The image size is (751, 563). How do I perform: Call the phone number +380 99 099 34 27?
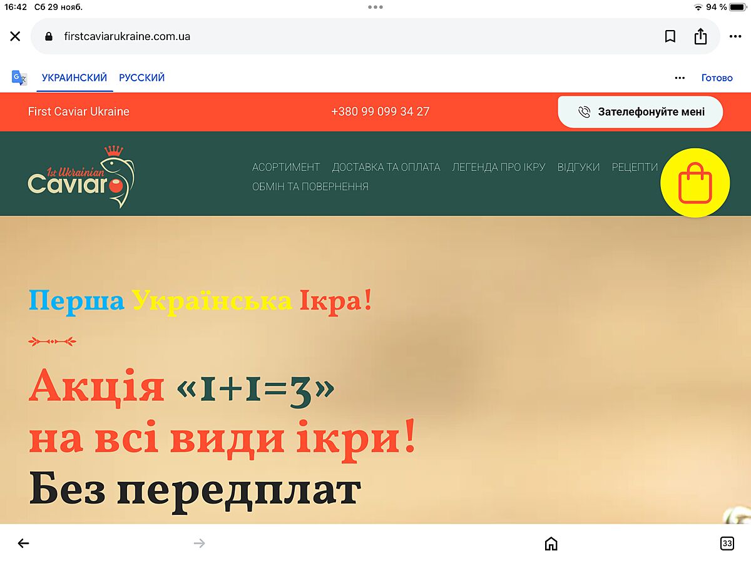pos(380,111)
